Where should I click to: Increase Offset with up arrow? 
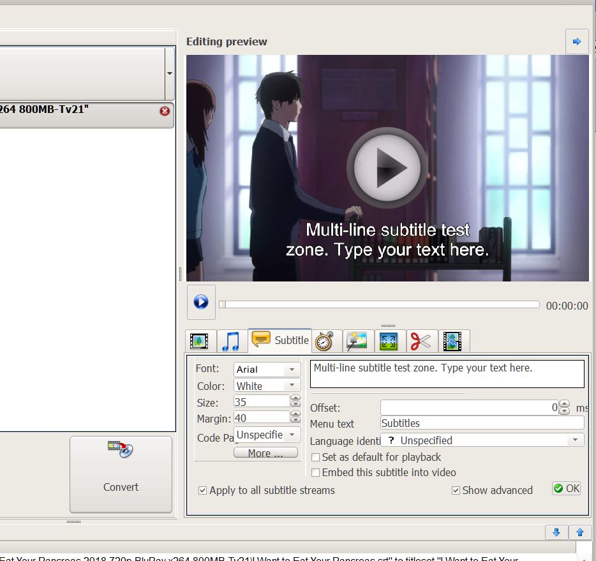tap(565, 404)
